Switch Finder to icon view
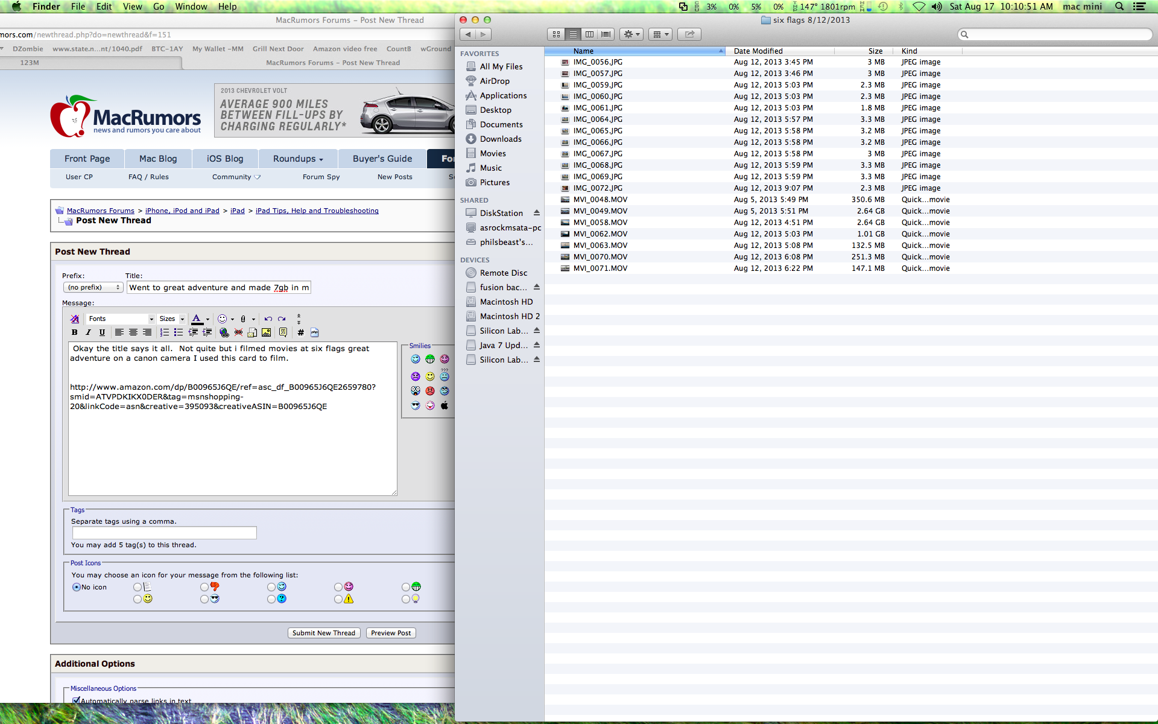 point(556,34)
